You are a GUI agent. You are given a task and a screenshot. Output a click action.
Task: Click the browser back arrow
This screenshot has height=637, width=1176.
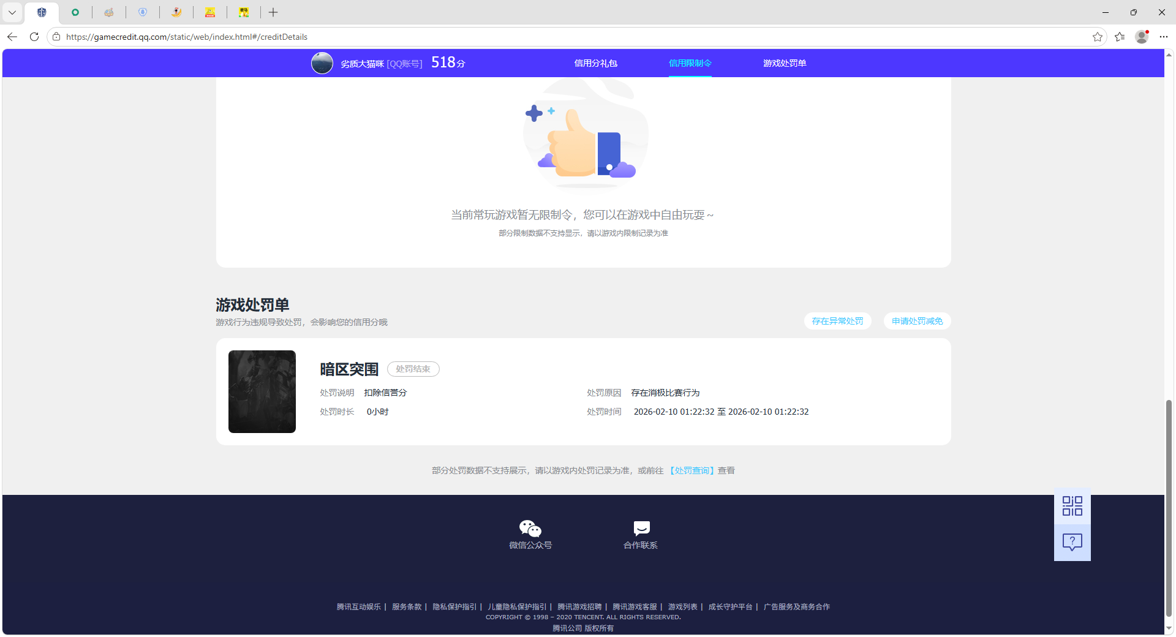point(12,37)
